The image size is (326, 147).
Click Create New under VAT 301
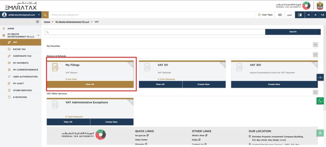274,84
